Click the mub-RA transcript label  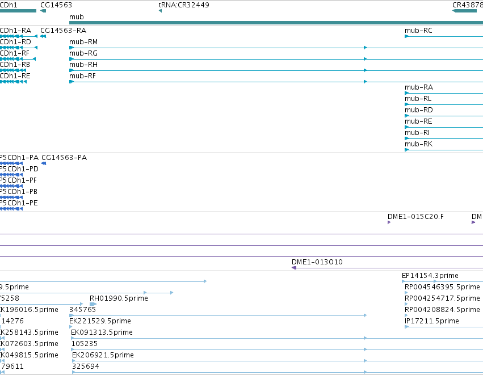(x=419, y=87)
